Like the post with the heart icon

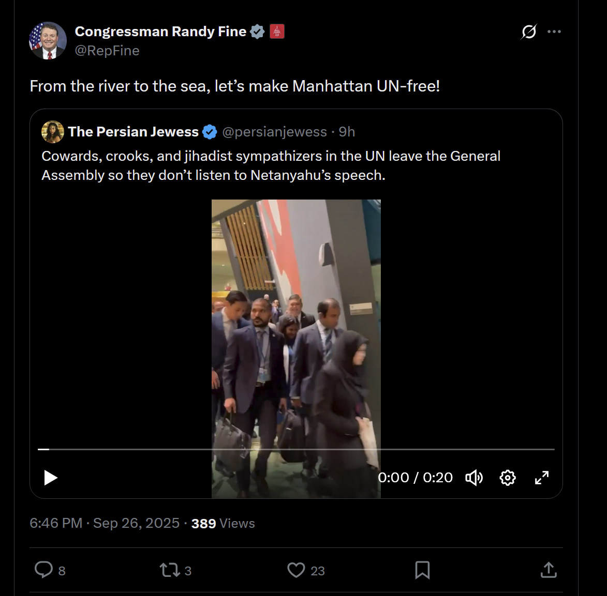(x=296, y=570)
